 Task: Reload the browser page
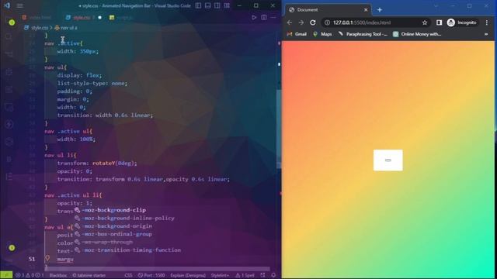(313, 22)
